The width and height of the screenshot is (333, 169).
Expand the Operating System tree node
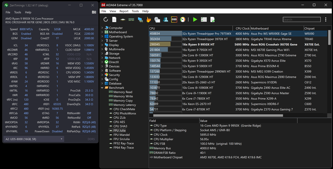tap(102, 36)
